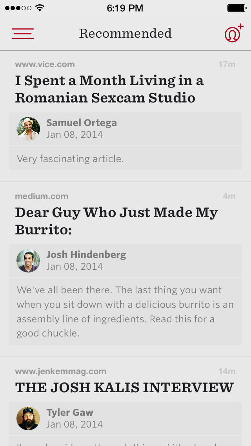Tap Josh Hindenberg's burrito comment text
This screenshot has height=446, width=251.
click(x=125, y=312)
